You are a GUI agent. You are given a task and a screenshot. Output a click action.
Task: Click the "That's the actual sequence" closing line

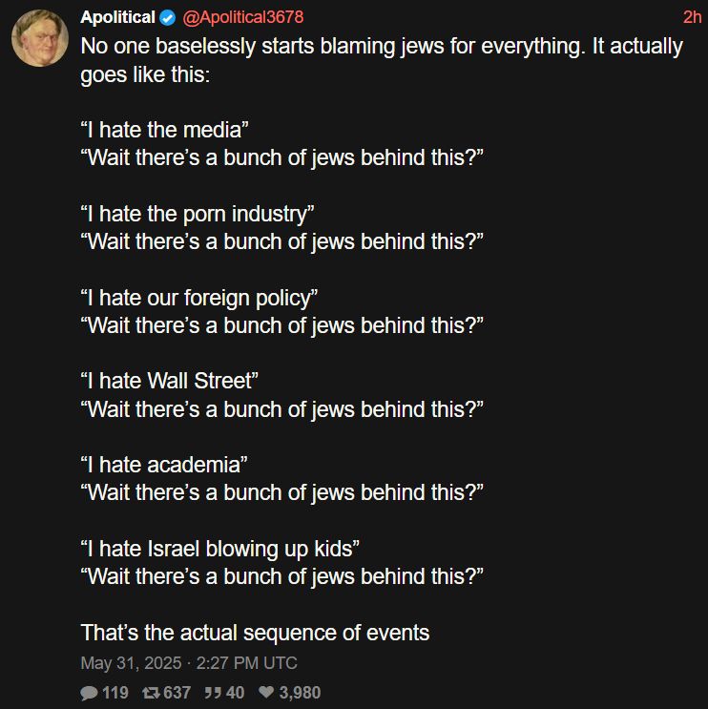255,632
